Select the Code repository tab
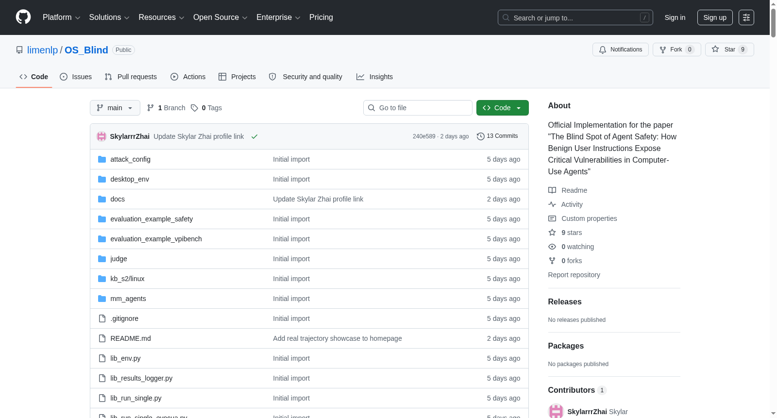Viewport: 777px width, 418px height. [x=34, y=77]
